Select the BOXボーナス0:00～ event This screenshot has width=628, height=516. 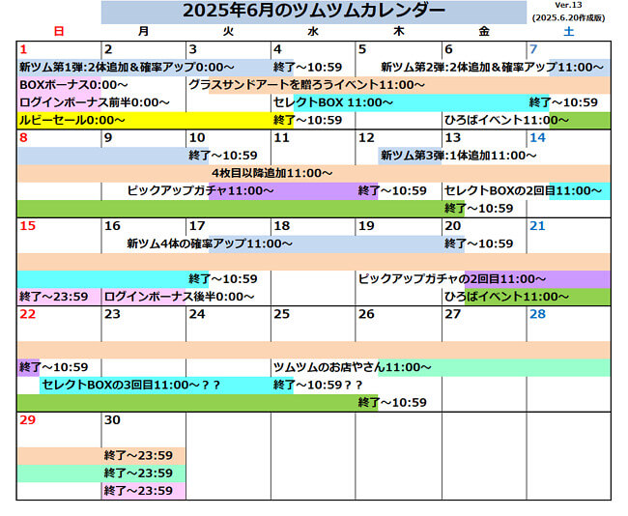click(73, 85)
